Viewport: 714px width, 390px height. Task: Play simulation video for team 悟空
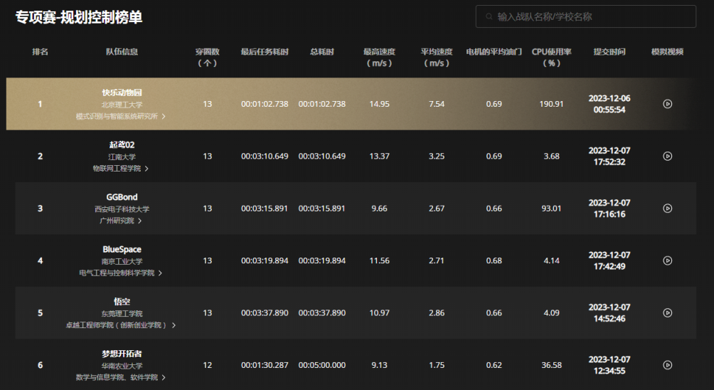coord(667,313)
